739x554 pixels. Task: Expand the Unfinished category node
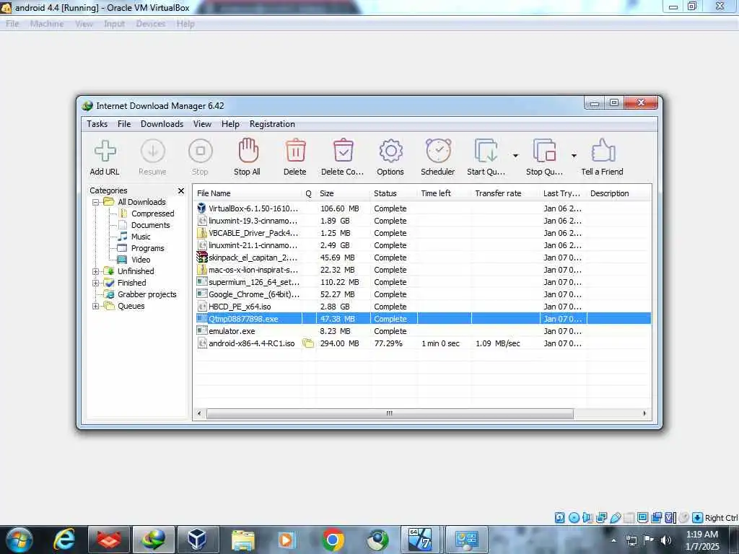pos(96,271)
